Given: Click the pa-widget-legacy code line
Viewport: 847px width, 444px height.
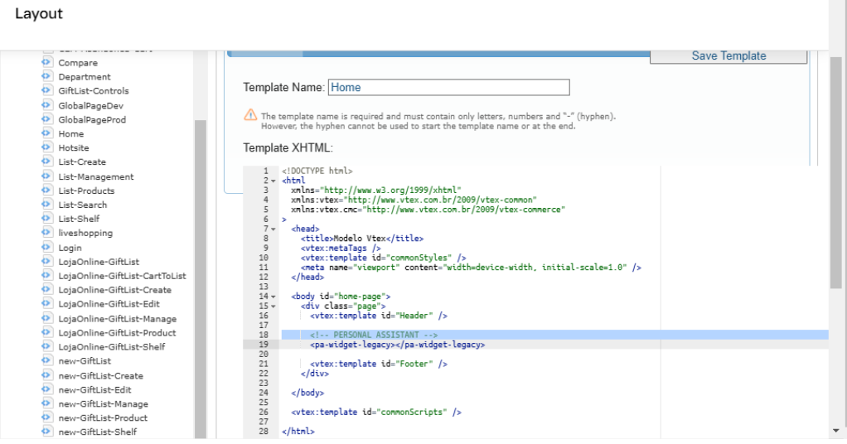Looking at the screenshot, I should (397, 345).
